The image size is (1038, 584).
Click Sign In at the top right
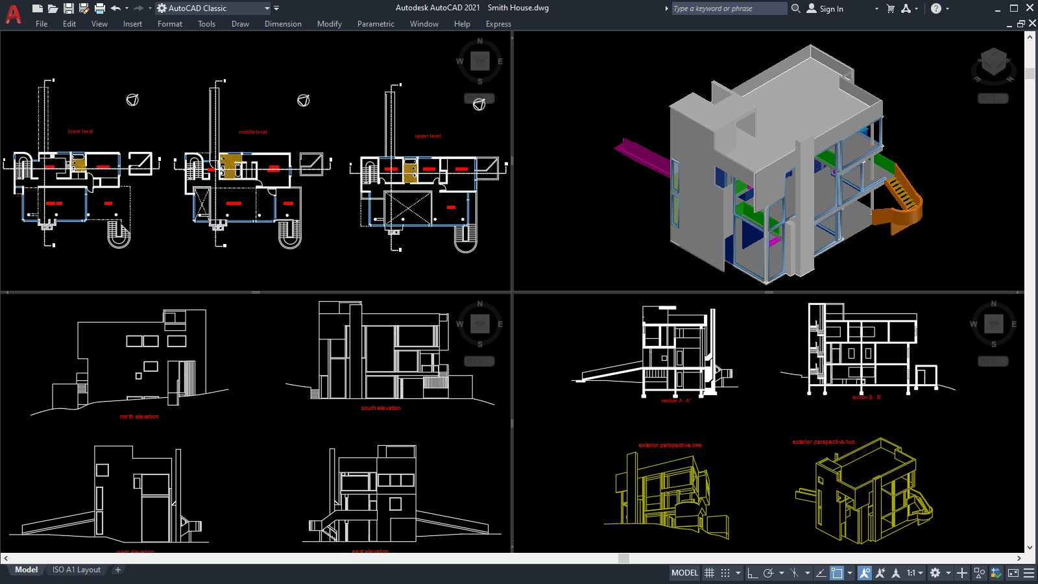point(832,8)
